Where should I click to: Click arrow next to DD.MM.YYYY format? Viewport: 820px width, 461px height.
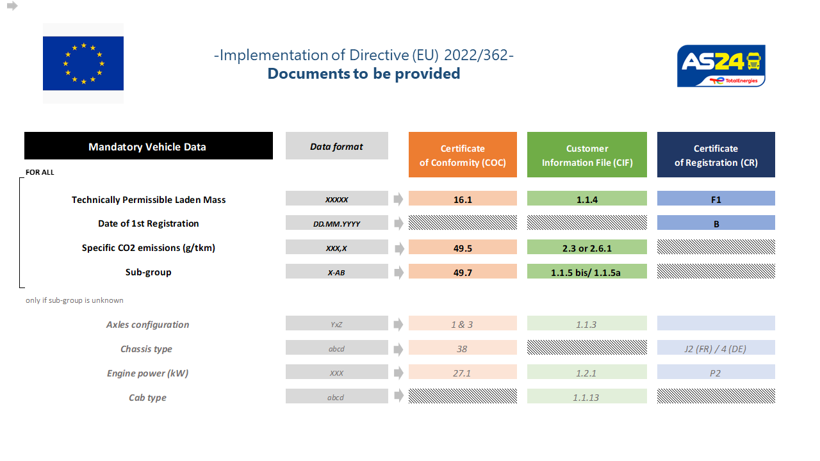click(398, 223)
